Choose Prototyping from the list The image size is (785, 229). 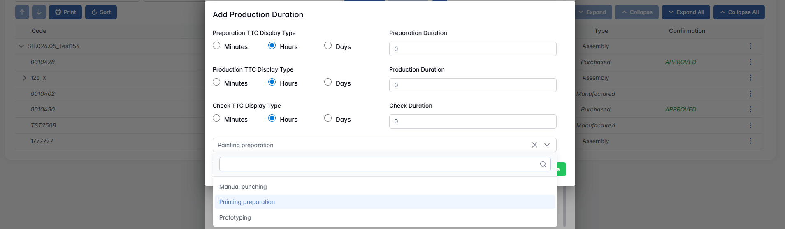(235, 217)
